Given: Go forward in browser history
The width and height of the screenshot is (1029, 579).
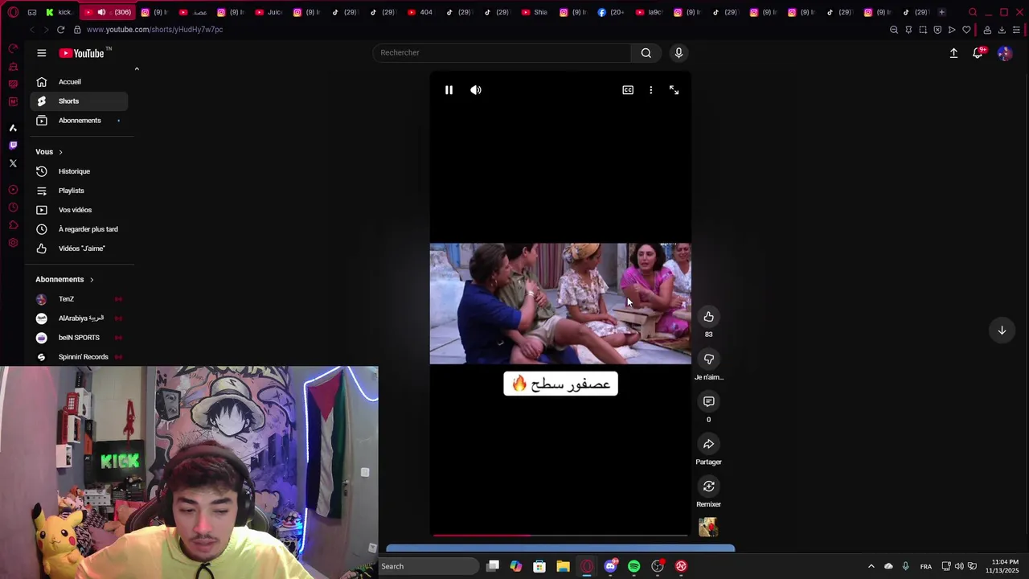Looking at the screenshot, I should (x=46, y=30).
